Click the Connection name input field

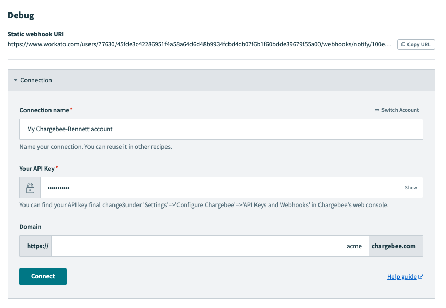(x=221, y=129)
